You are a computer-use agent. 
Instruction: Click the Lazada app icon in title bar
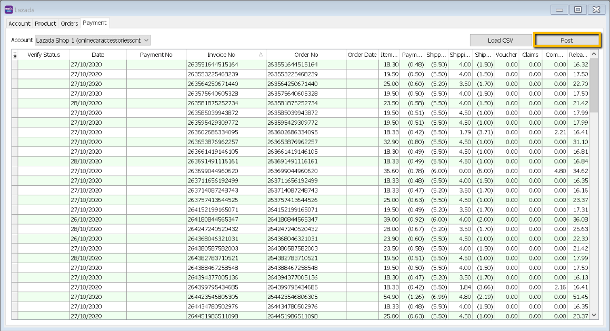tap(8, 9)
